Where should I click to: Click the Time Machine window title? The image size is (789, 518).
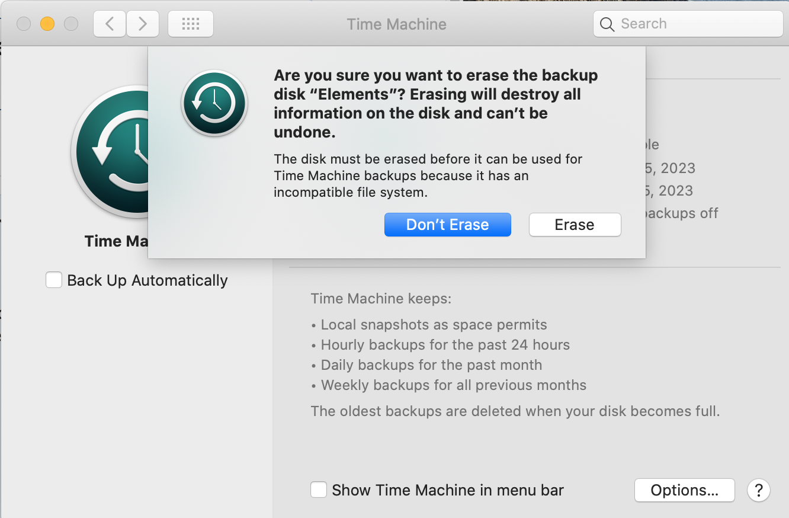coord(397,24)
